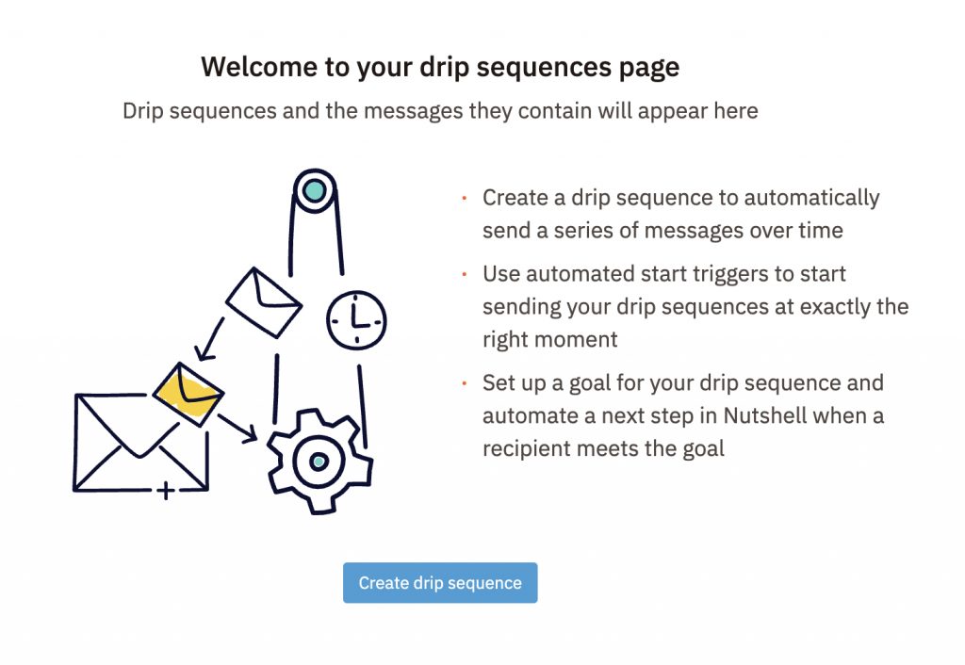Select the text about automated start triggers

click(695, 306)
